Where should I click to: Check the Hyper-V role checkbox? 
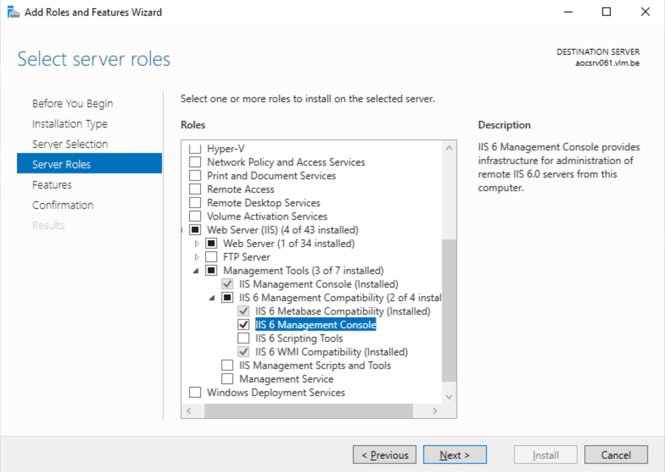pyautogui.click(x=195, y=148)
